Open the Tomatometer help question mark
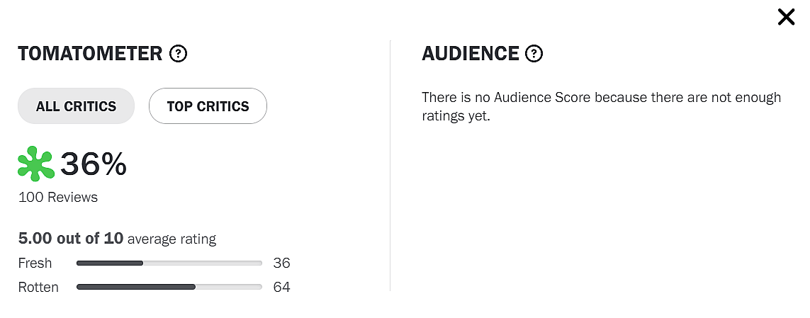Image resolution: width=810 pixels, height=318 pixels. [x=179, y=53]
